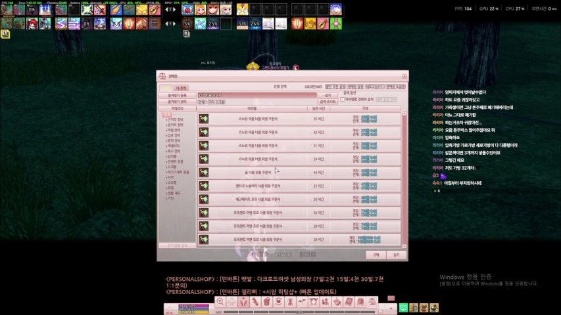Image resolution: width=561 pixels, height=315 pixels.
Task: Switch to the 내 경매 tab
Action: click(x=181, y=88)
